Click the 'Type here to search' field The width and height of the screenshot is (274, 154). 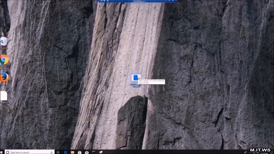(x=30, y=152)
